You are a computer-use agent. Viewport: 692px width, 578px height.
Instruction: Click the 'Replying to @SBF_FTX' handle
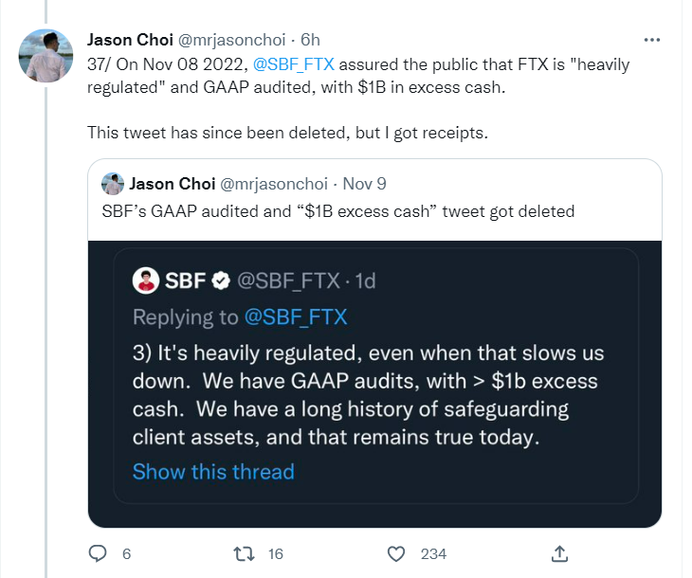click(295, 316)
